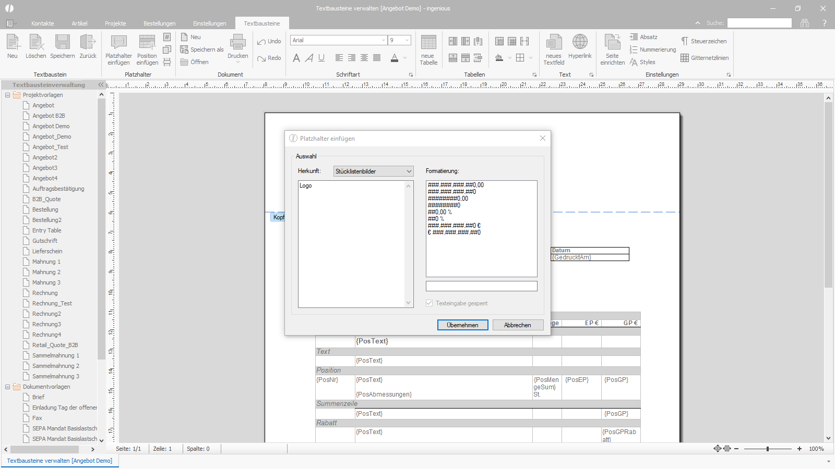
Task: Open the Einstellungen menu tab
Action: click(210, 23)
